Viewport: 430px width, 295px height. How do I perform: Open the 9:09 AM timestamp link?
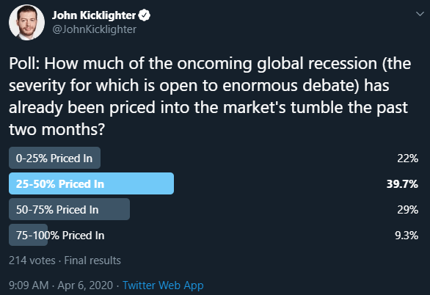[29, 285]
